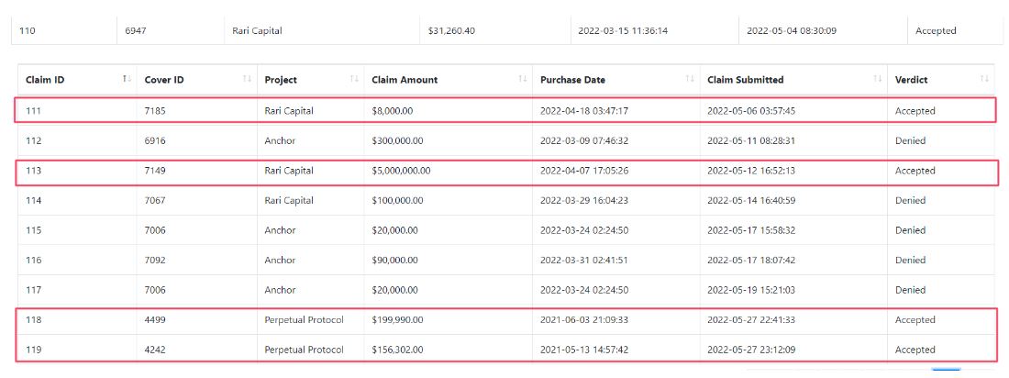Click Anchor project in claim 115 row

pos(280,230)
